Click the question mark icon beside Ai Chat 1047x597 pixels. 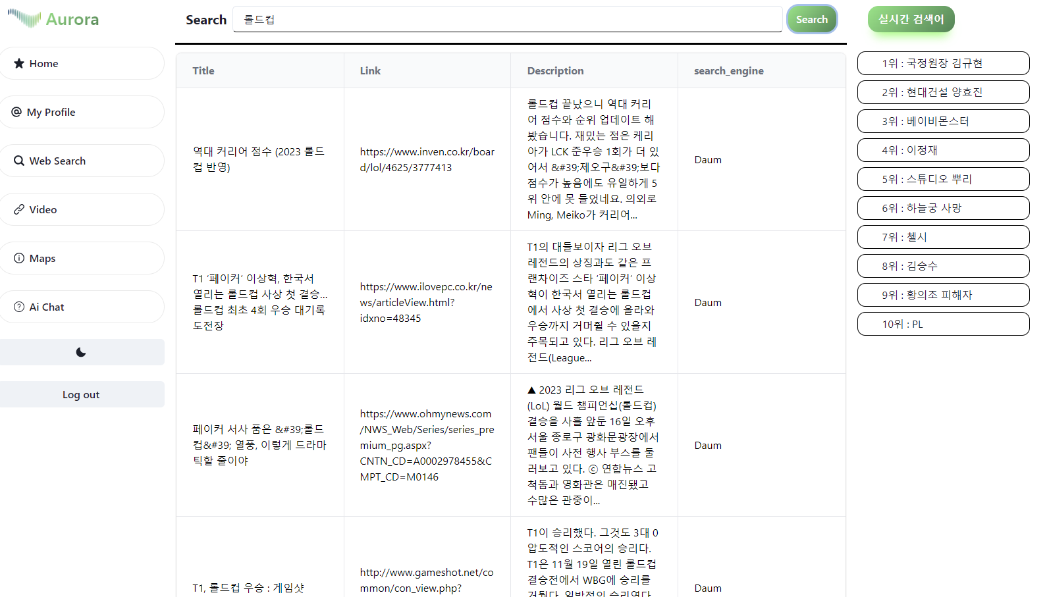coord(19,307)
